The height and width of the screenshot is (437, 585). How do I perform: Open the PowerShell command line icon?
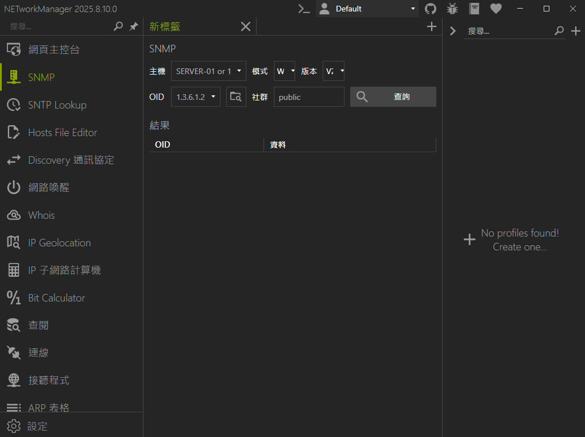pyautogui.click(x=304, y=9)
